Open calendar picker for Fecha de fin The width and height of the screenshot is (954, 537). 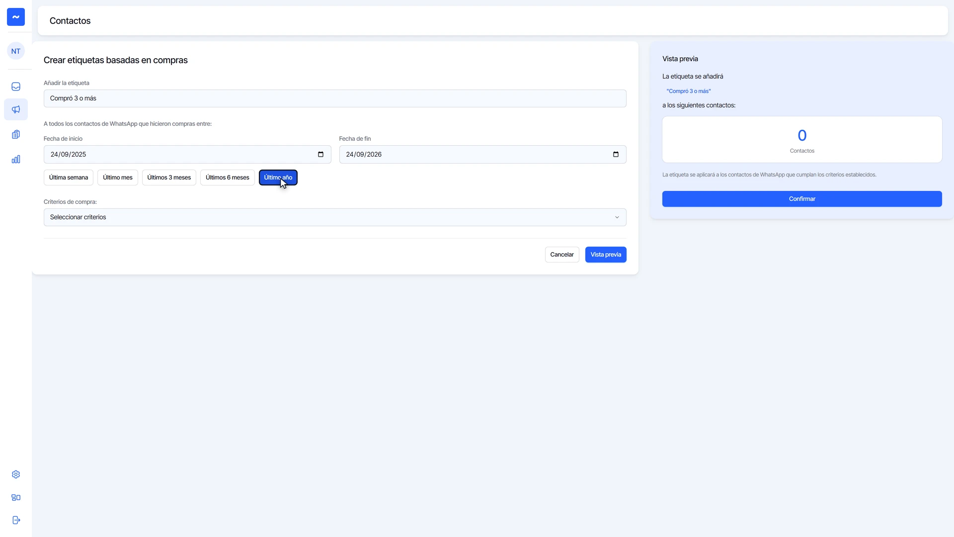616,154
